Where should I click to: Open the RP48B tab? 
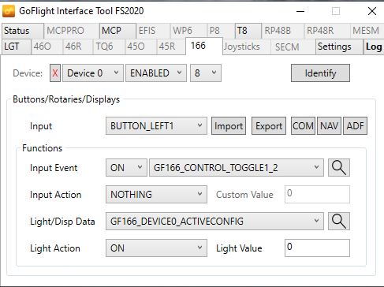point(283,31)
